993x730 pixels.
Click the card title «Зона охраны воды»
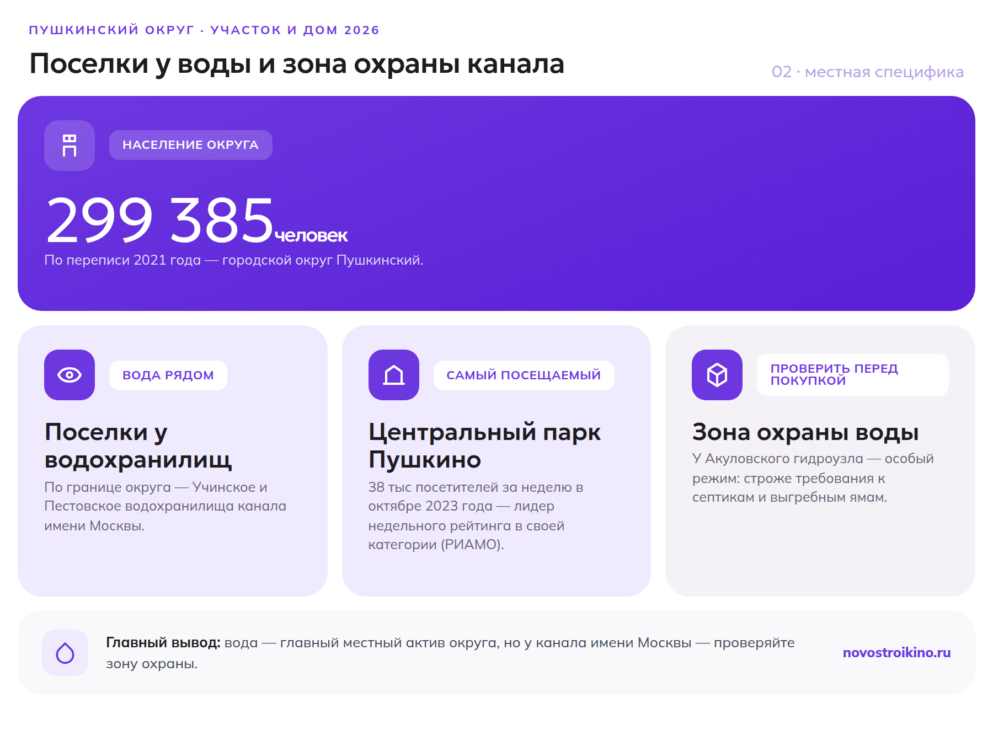pyautogui.click(x=805, y=432)
